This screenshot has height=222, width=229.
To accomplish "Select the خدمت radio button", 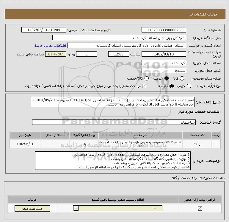I will [167, 78].
